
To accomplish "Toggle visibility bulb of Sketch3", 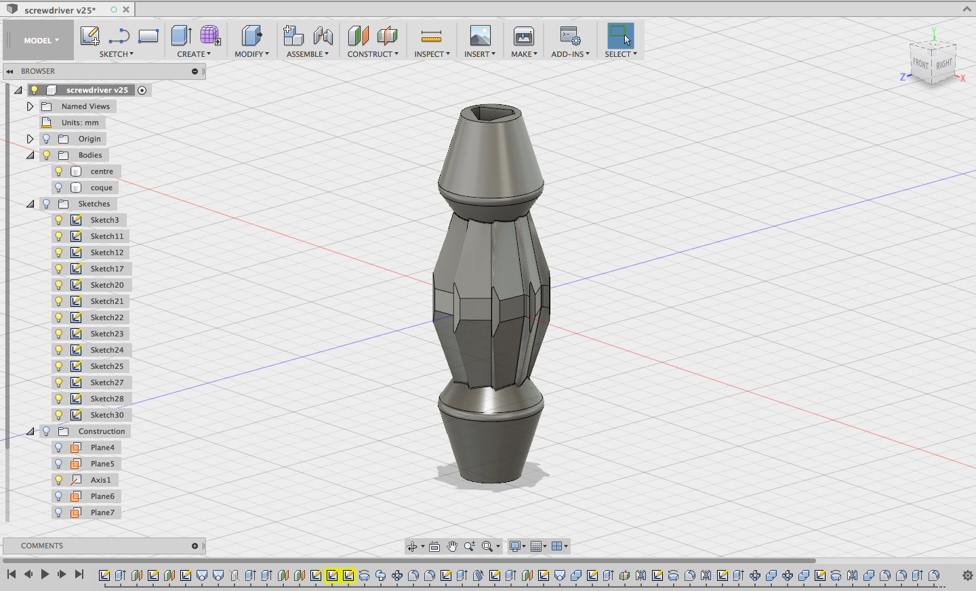I will (x=58, y=220).
